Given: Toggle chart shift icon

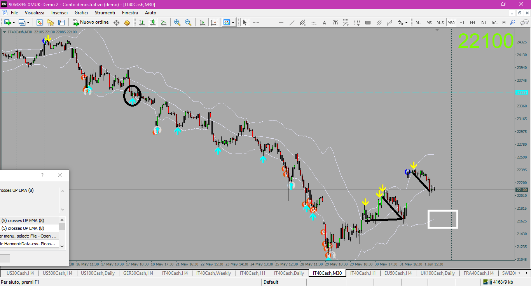Looking at the screenshot, I should point(213,22).
